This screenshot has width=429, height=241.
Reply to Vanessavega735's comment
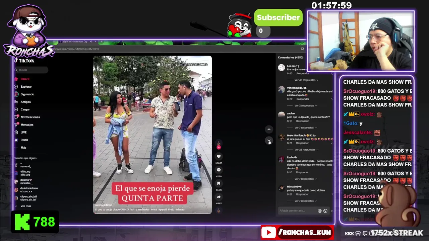(303, 99)
